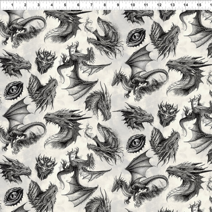The width and height of the screenshot is (212, 212).
Task: Click the number 10 on the ruler
Action: point(132,5)
